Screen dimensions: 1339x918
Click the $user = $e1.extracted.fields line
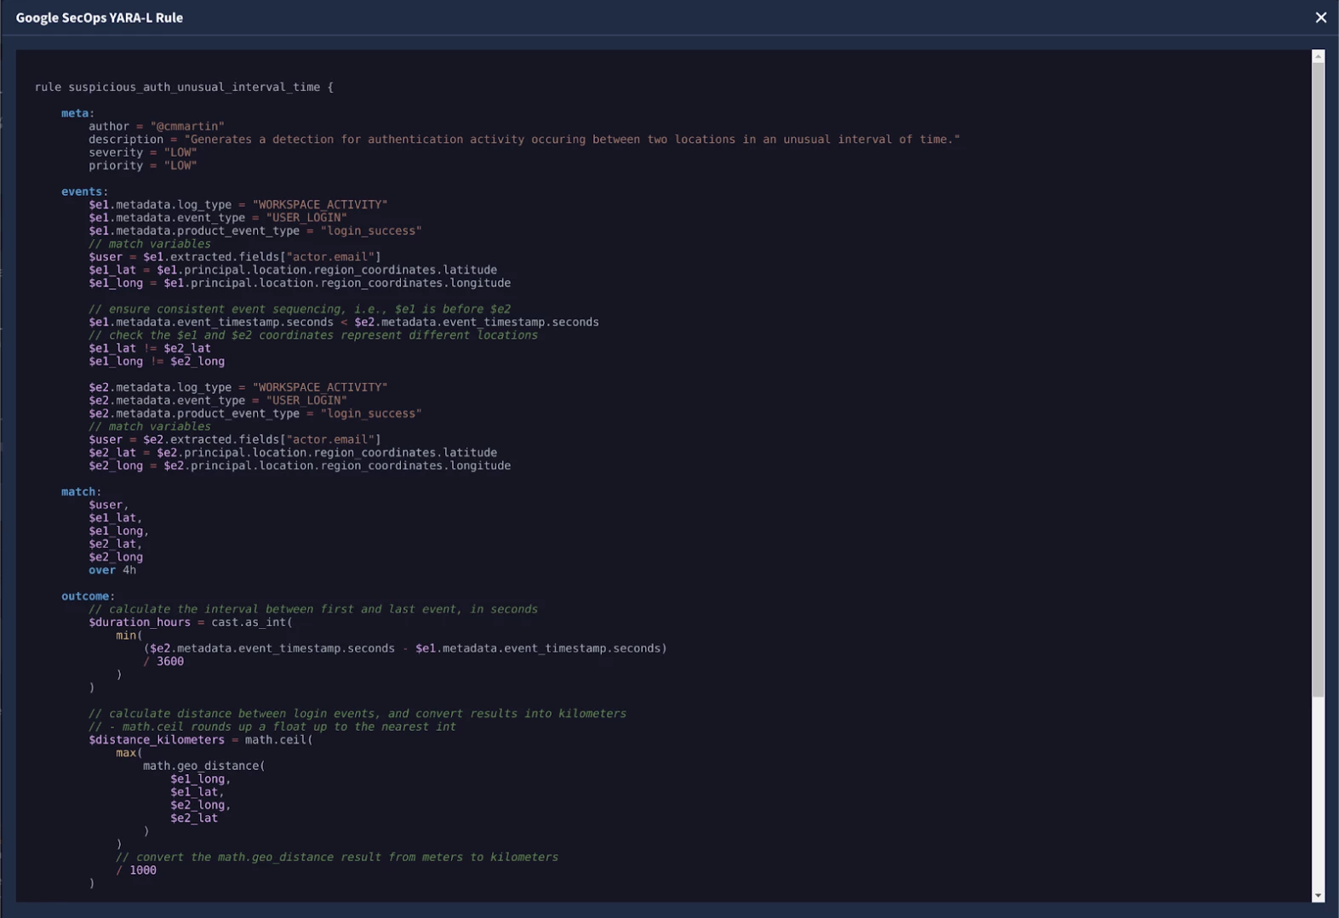235,257
